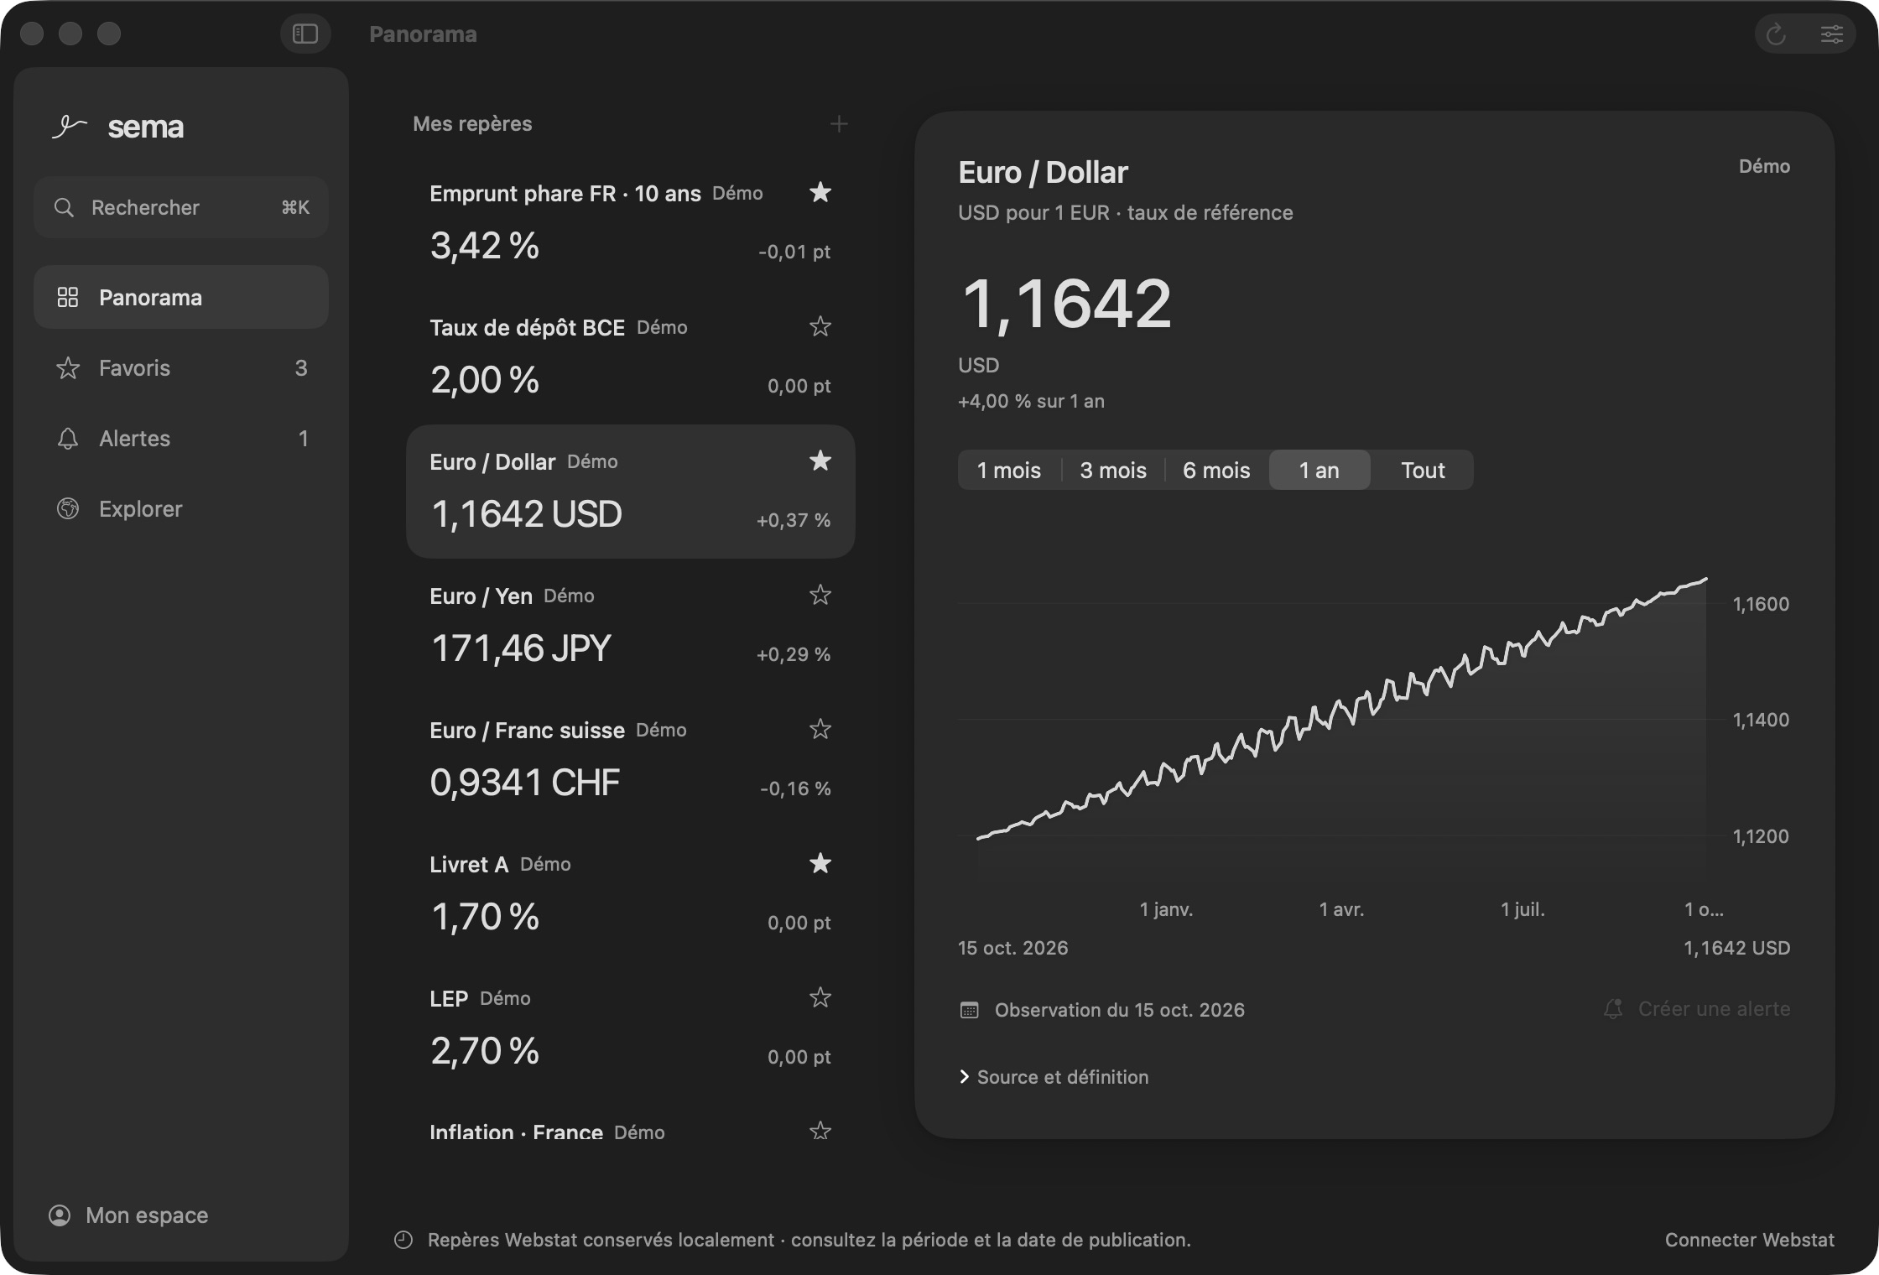Click the calendar icon by Observation date
The width and height of the screenshot is (1879, 1275).
[x=970, y=1009]
